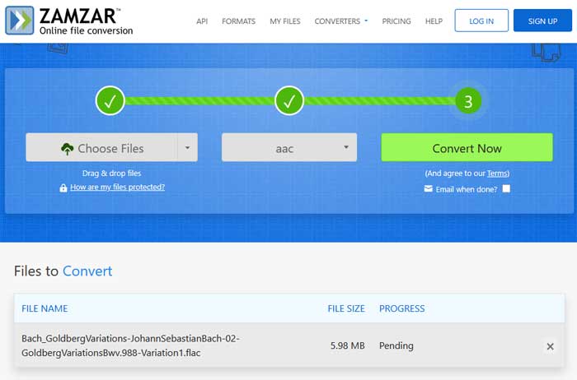Click the 5.98 MB file size
Image resolution: width=577 pixels, height=380 pixels.
click(x=347, y=345)
